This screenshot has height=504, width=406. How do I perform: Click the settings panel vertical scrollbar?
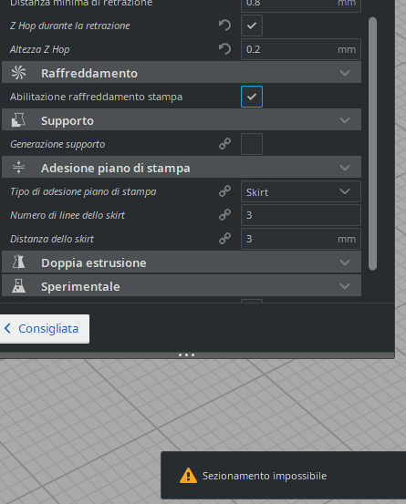[372, 144]
